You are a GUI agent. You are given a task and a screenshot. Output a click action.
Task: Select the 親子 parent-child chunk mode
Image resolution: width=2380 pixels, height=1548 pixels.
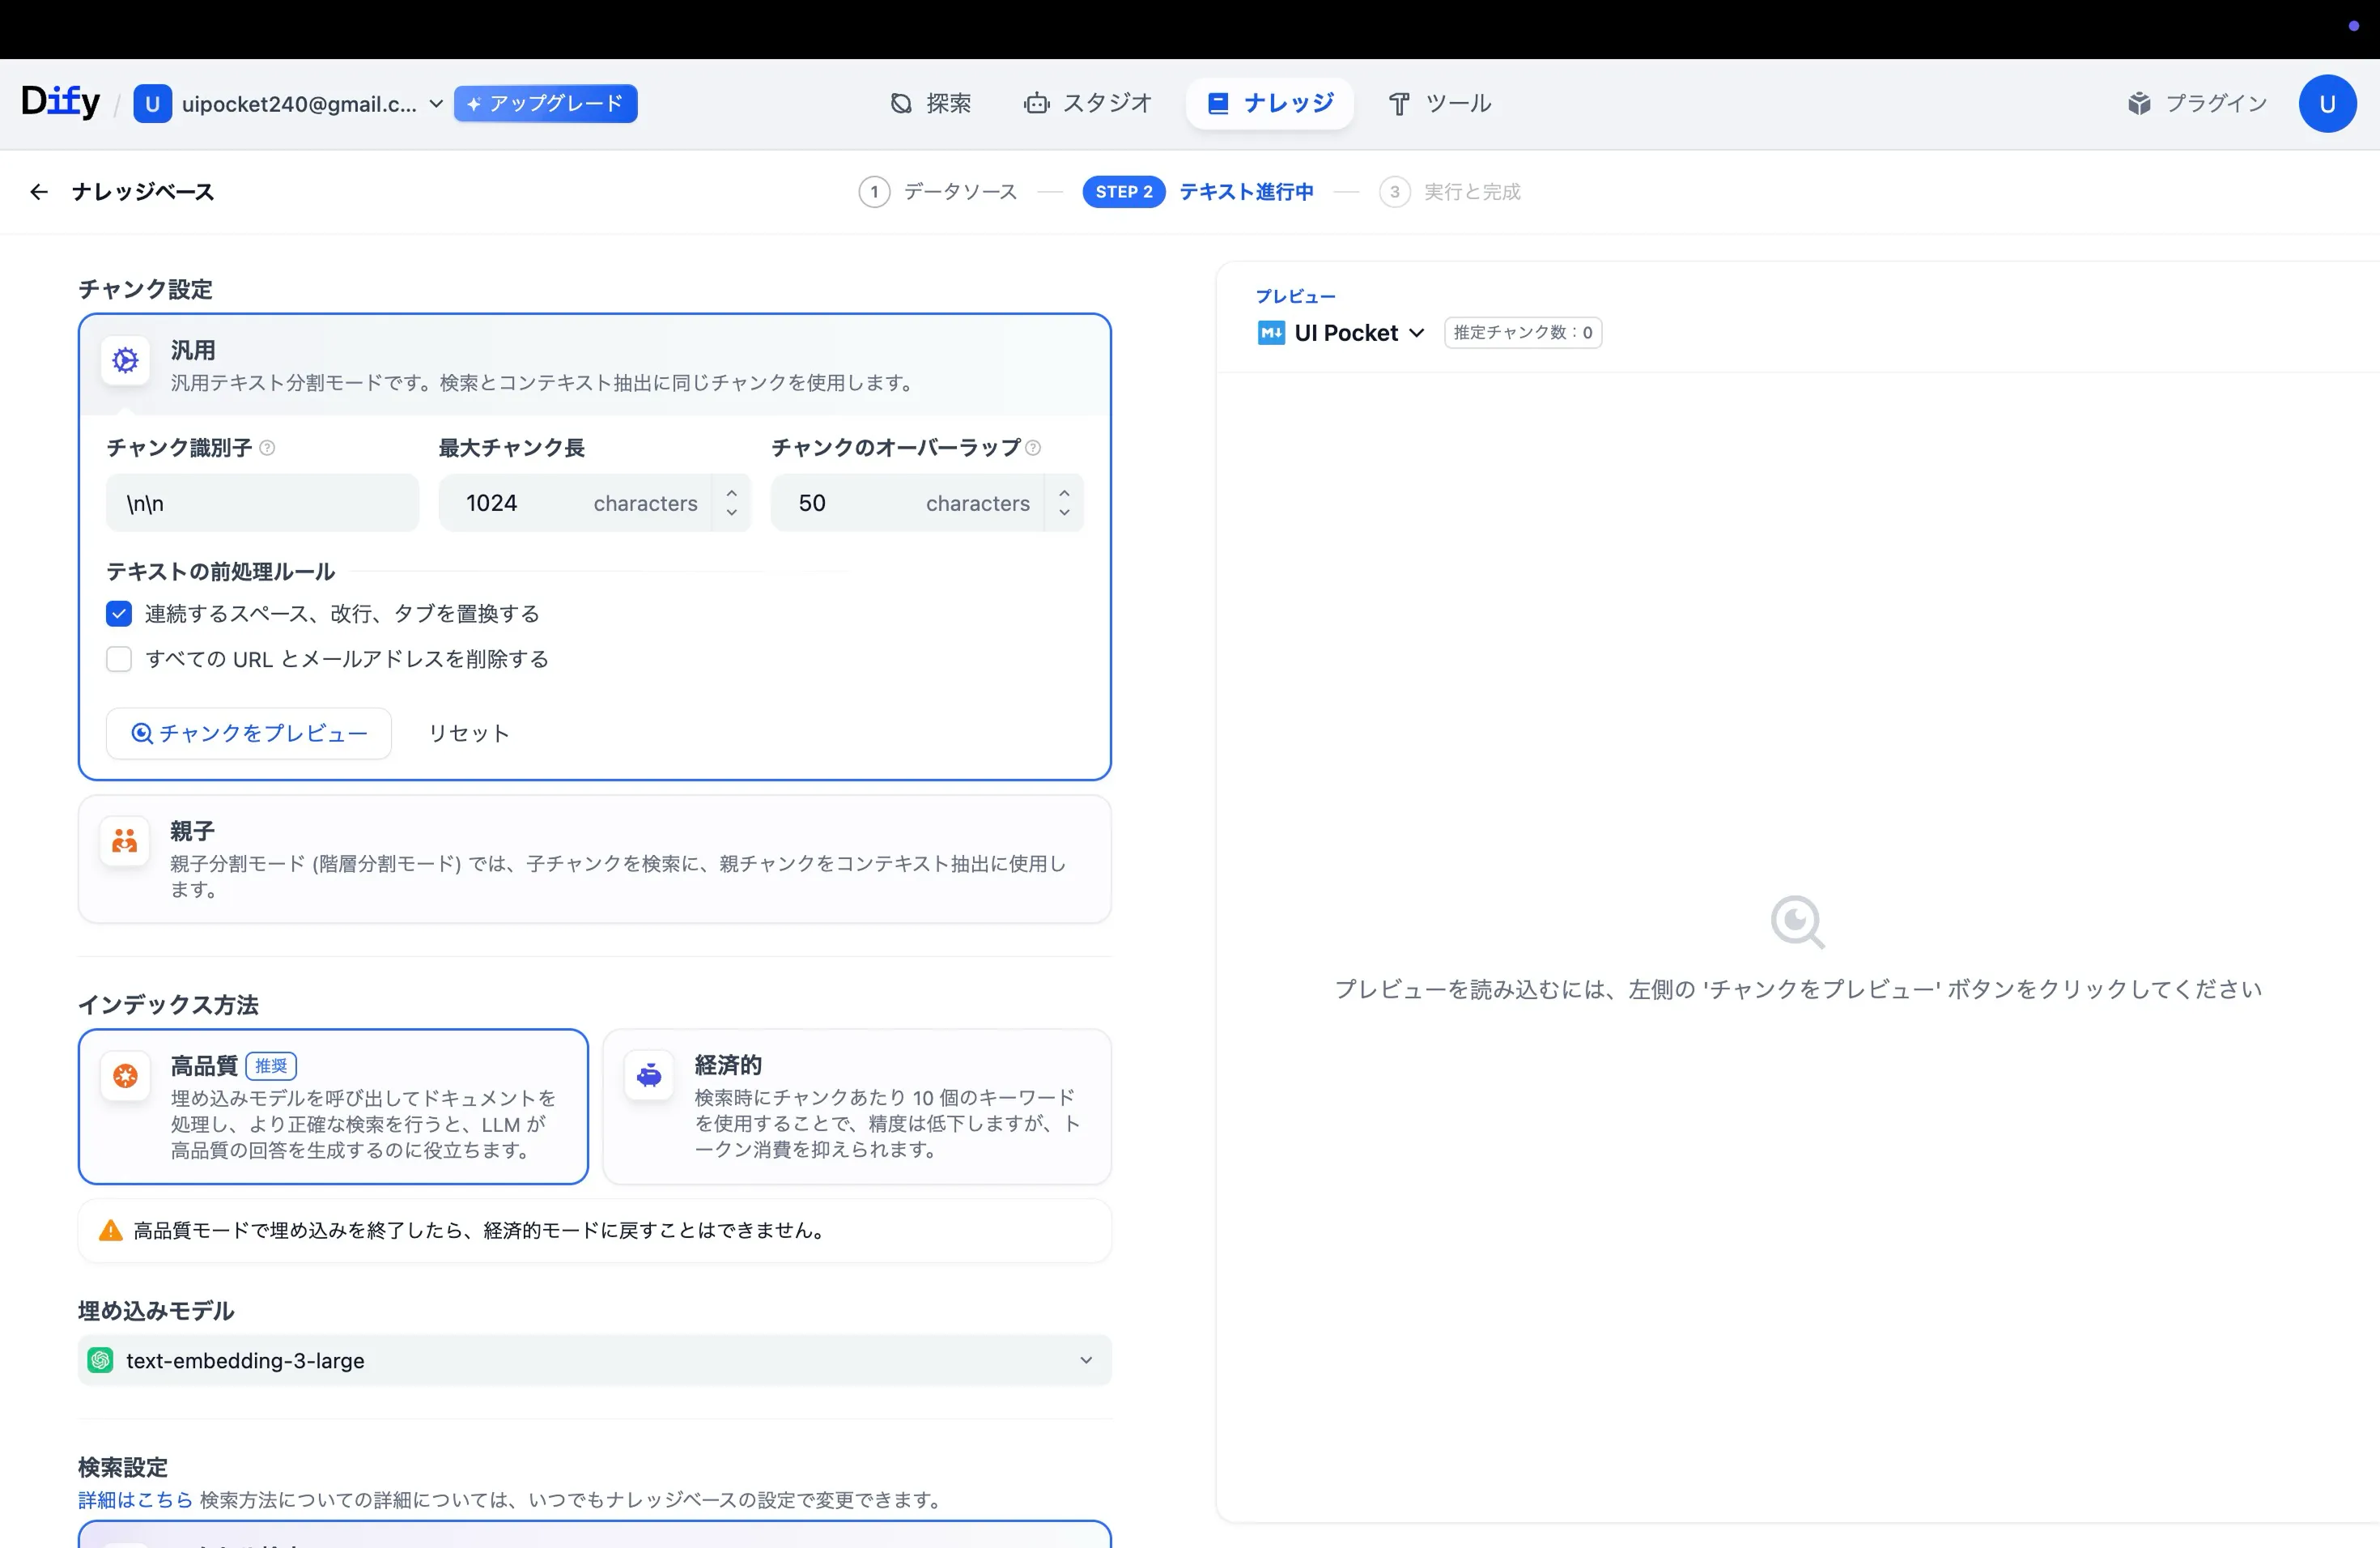[x=594, y=860]
